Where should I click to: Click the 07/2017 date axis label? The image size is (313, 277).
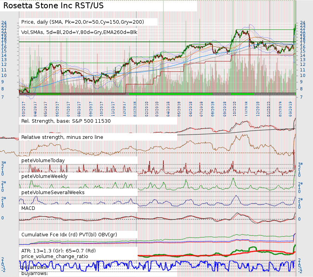point(68,109)
